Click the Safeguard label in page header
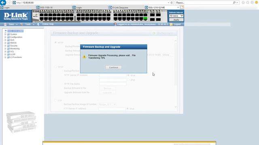Screen dimensions: 259x145 click(x=165, y=33)
